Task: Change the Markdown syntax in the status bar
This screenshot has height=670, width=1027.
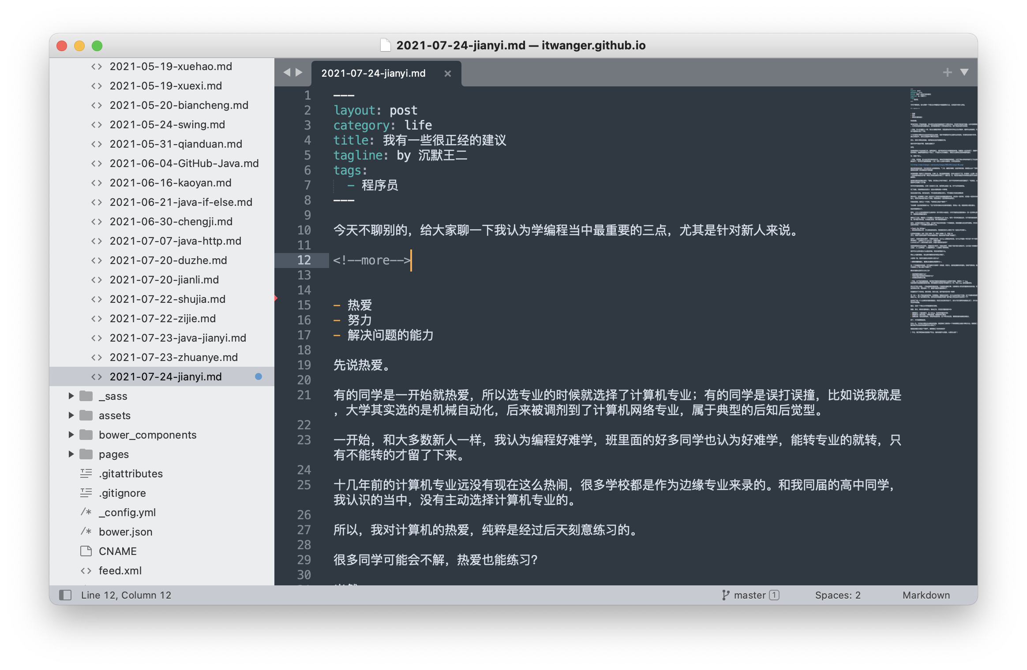Action: tap(926, 595)
